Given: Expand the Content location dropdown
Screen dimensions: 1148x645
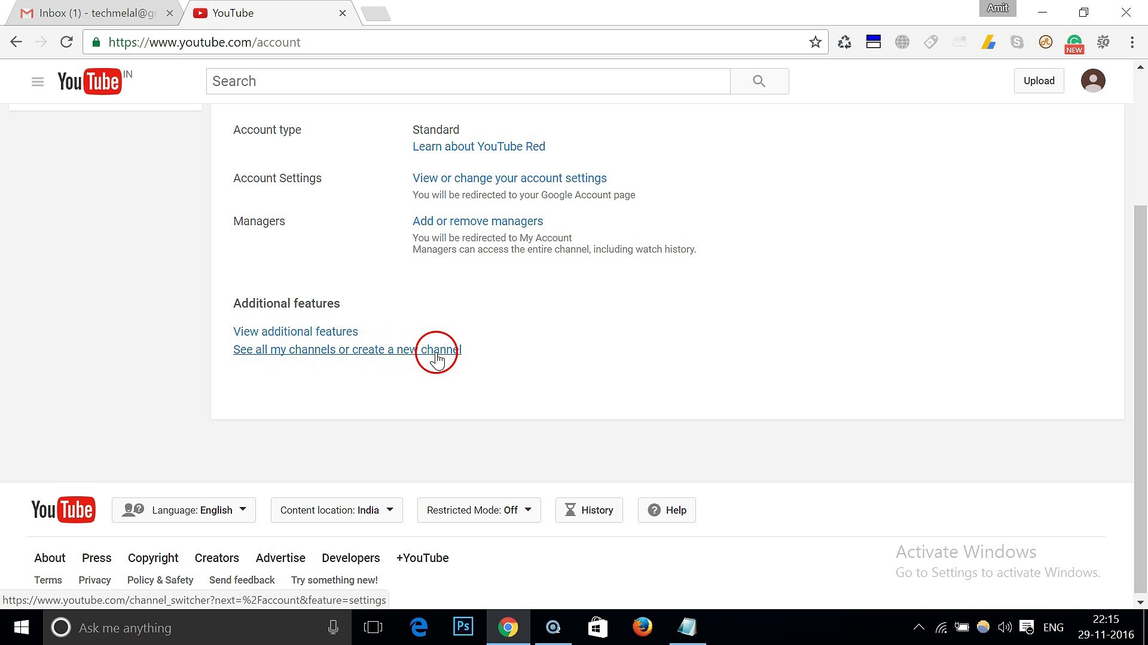Looking at the screenshot, I should [x=335, y=510].
